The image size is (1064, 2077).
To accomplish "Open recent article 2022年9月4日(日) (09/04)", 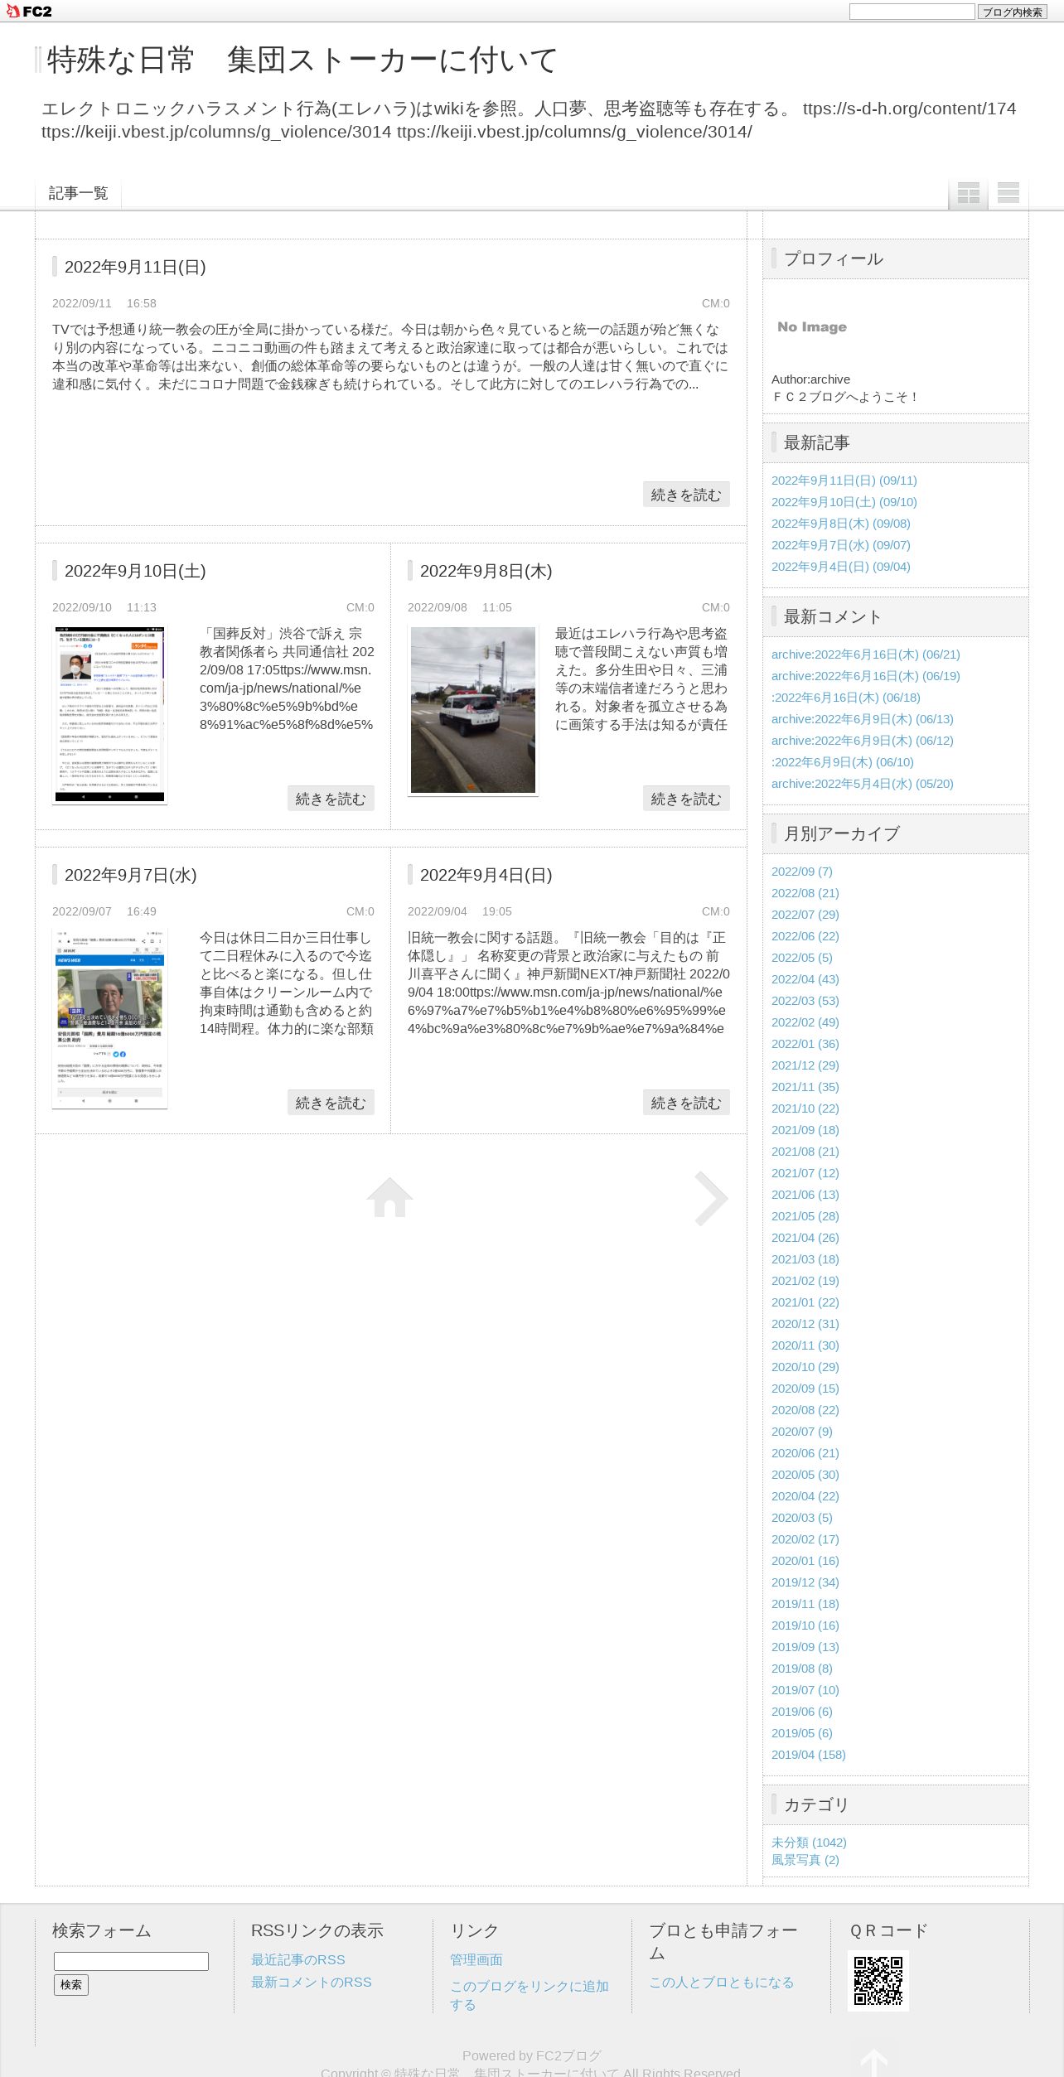I will (840, 567).
